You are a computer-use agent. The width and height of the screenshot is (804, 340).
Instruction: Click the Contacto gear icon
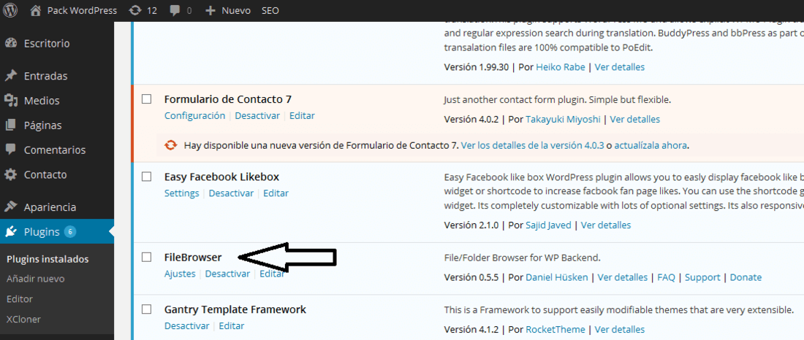pos(11,174)
